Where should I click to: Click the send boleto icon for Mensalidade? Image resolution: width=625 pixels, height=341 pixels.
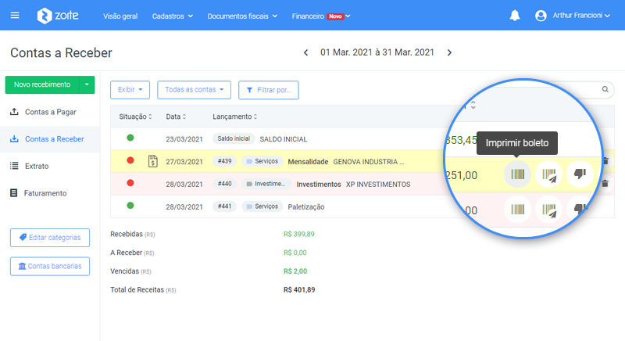coord(550,174)
